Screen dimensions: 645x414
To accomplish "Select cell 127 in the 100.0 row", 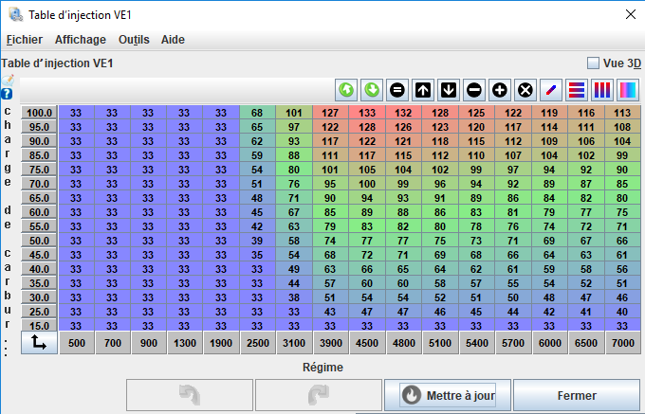I will [x=330, y=113].
